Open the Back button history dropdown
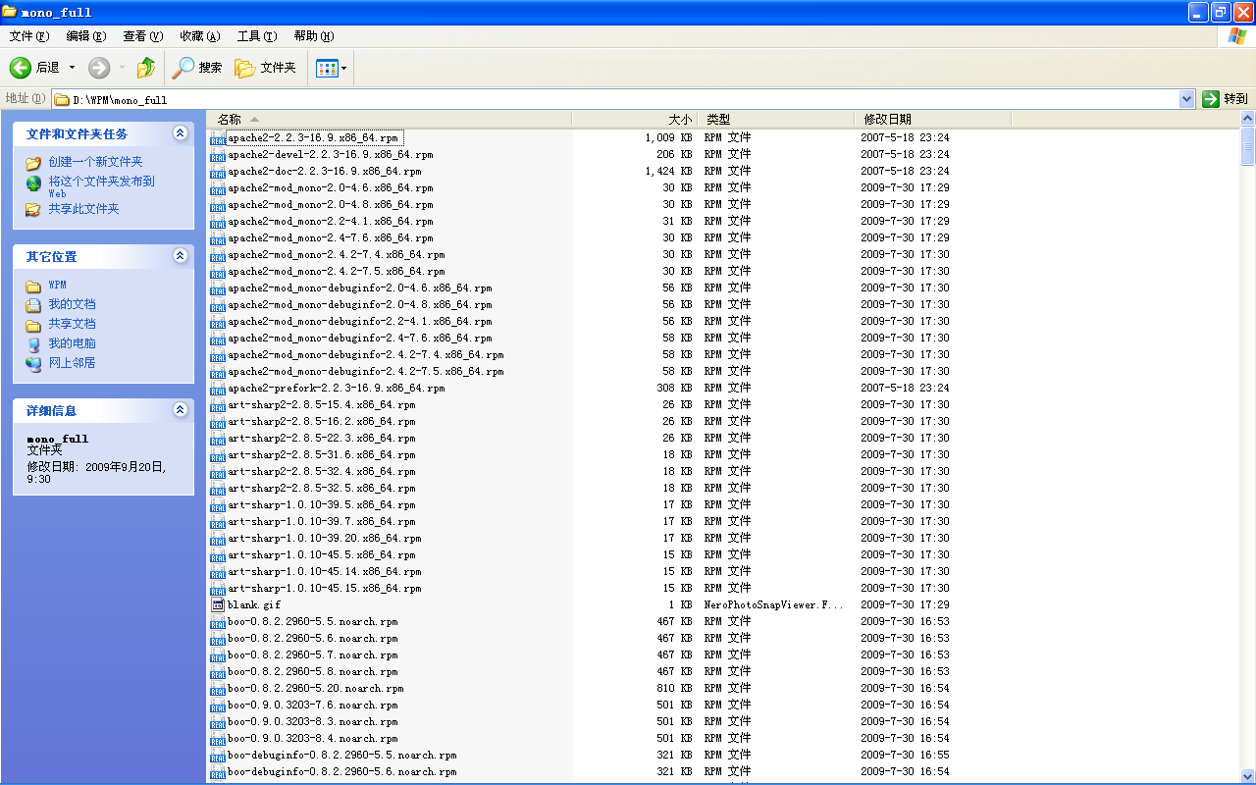Screen dimensions: 1256x785 pos(72,68)
